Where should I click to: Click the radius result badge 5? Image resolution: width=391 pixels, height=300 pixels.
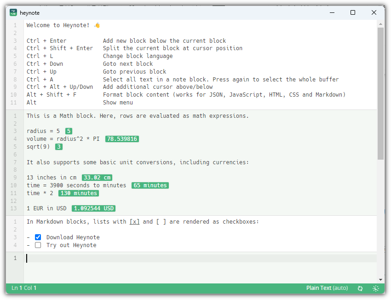pos(69,131)
